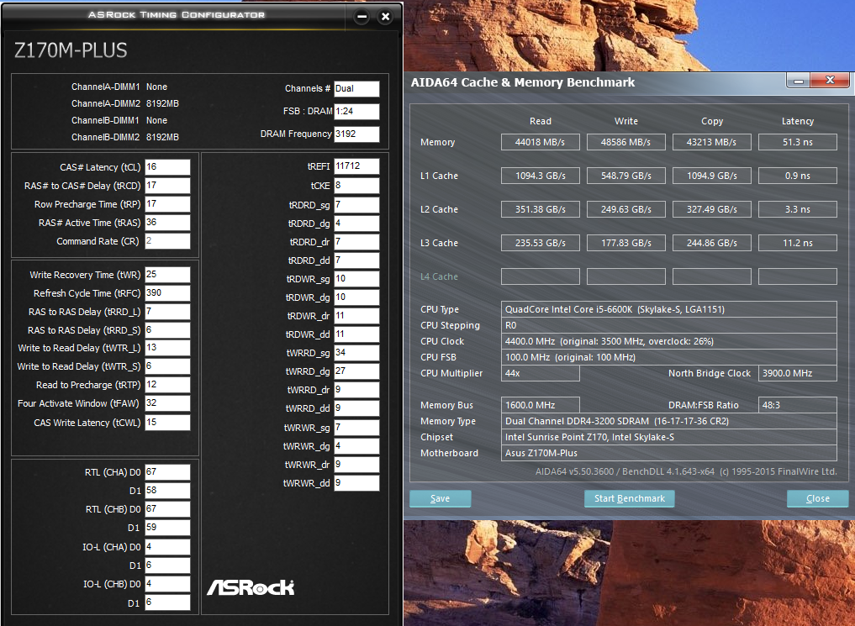Click the Four Activate Window (tFAW) field

[167, 403]
